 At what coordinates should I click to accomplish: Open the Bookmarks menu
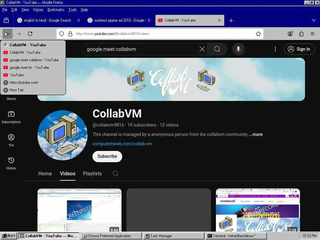[x=56, y=10]
